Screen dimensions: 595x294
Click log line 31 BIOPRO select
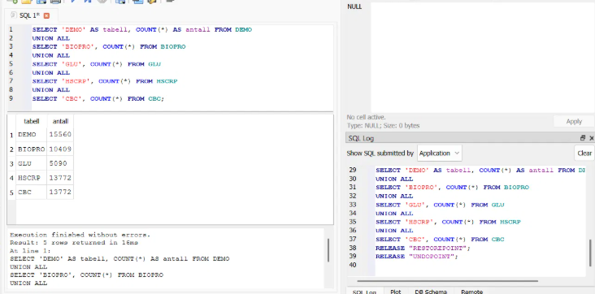tap(452, 188)
